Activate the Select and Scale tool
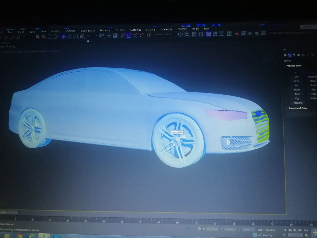317x238 pixels. click(76, 36)
